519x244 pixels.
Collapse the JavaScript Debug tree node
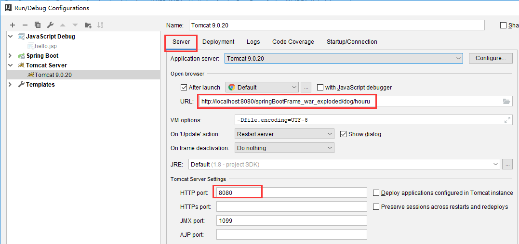point(11,37)
